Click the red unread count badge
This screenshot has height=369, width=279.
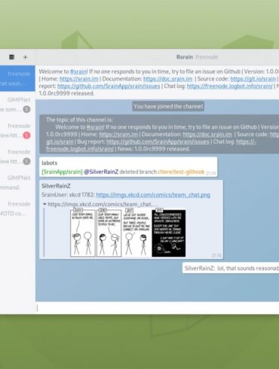(26, 136)
